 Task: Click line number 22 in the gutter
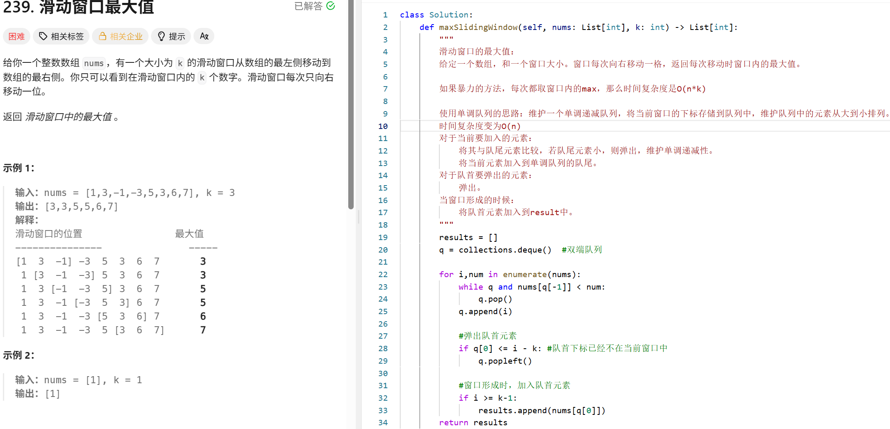383,274
